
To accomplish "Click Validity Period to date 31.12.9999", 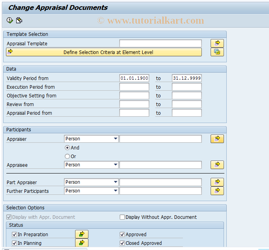I will pyautogui.click(x=187, y=78).
